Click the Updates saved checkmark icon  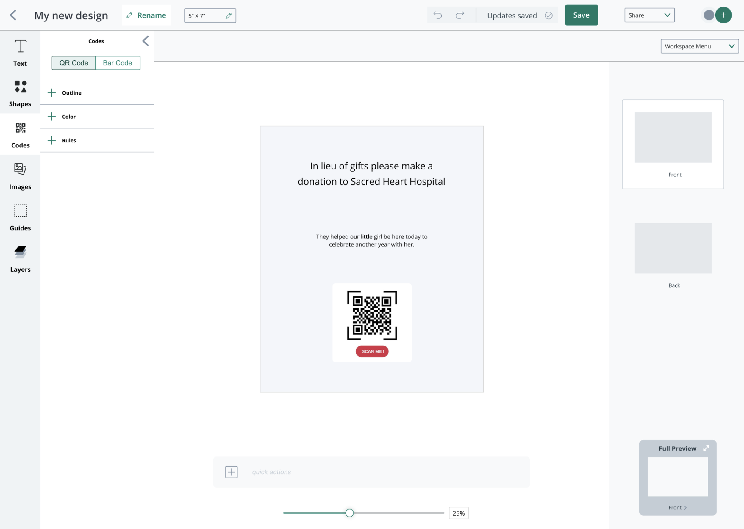[x=549, y=15]
